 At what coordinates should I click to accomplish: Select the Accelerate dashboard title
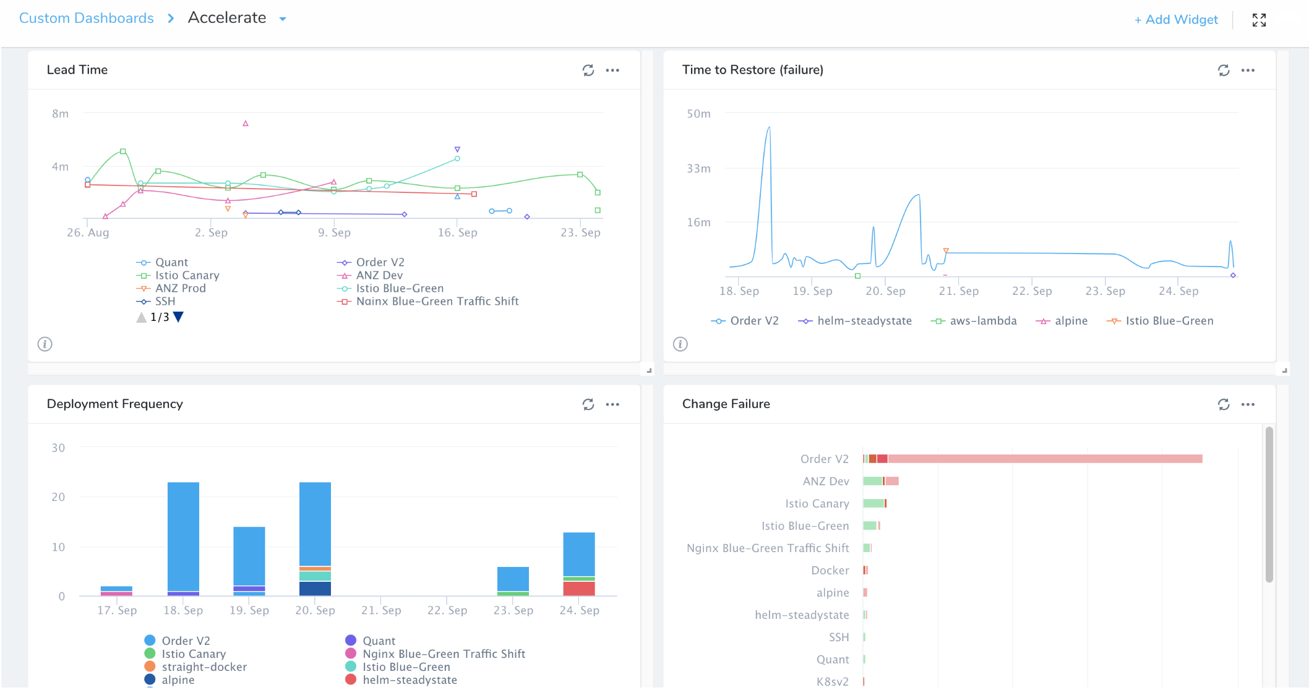[x=227, y=18]
